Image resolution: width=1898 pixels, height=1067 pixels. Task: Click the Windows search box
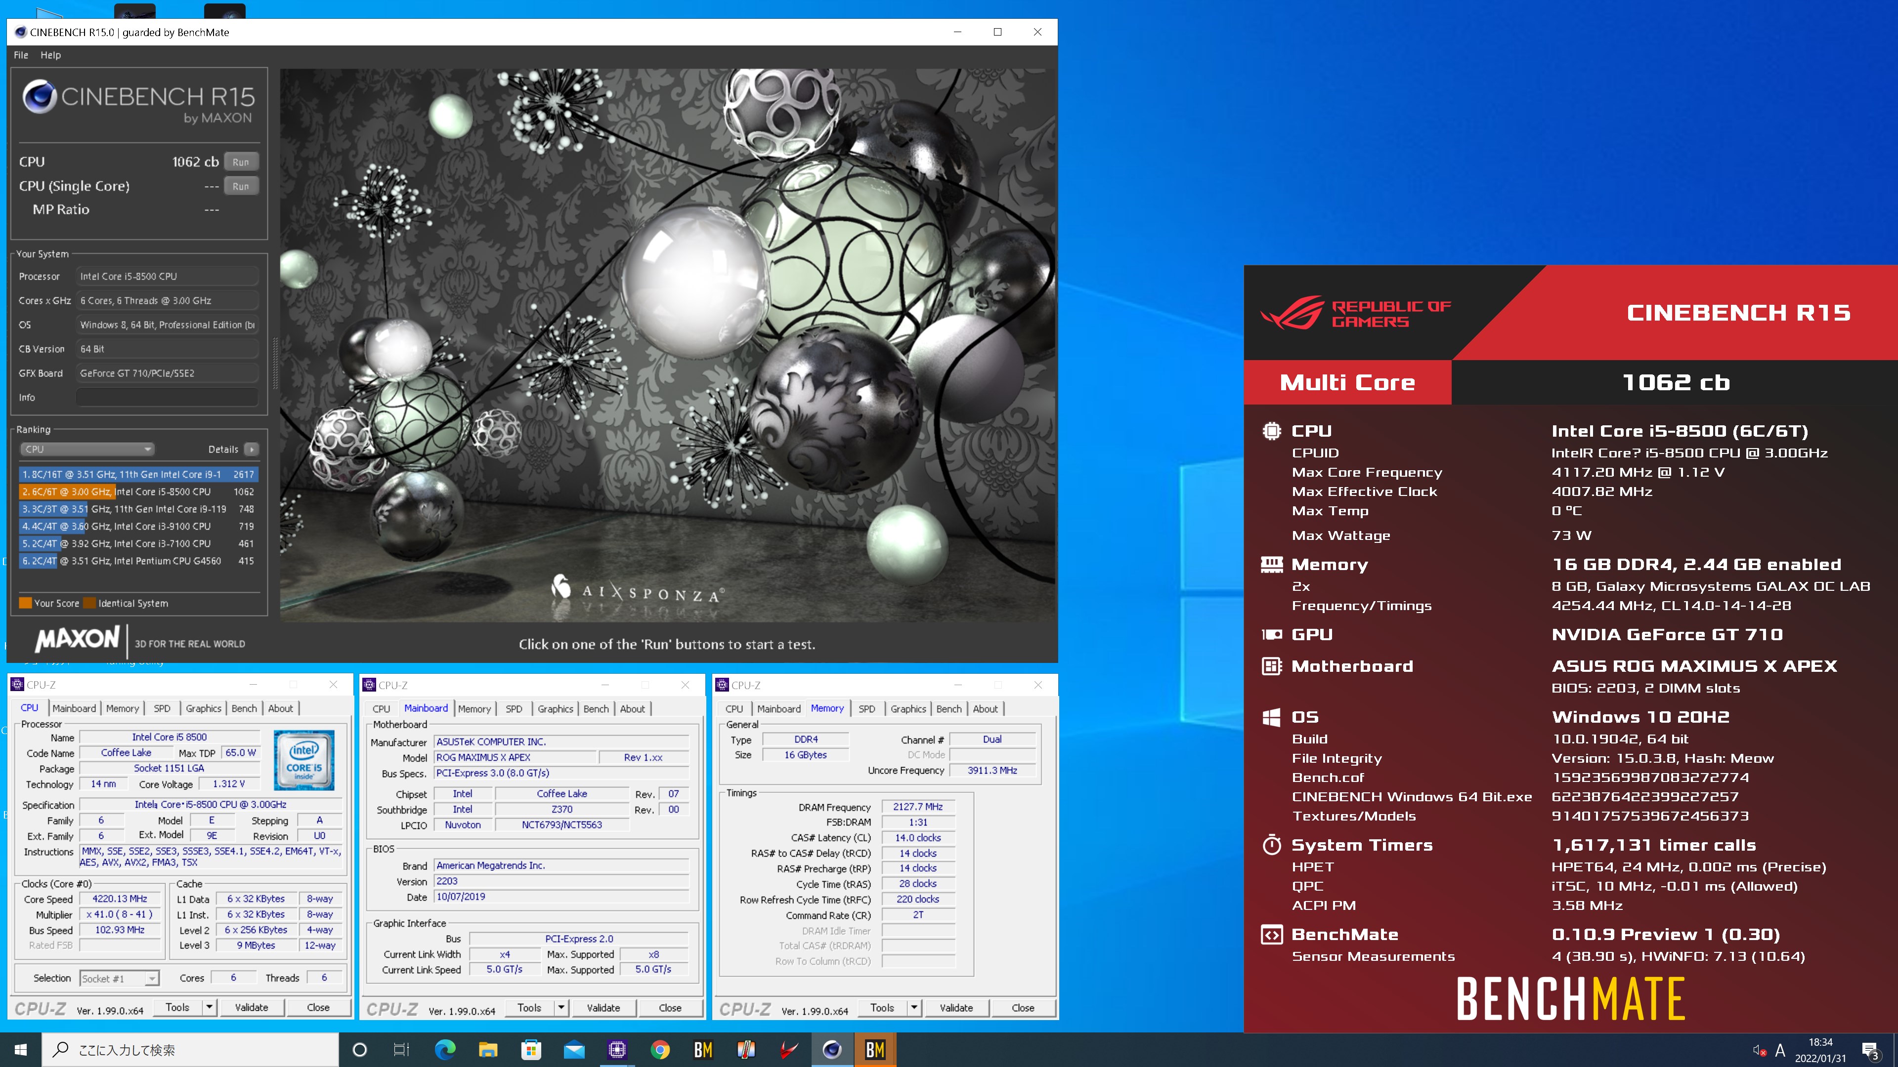190,1049
